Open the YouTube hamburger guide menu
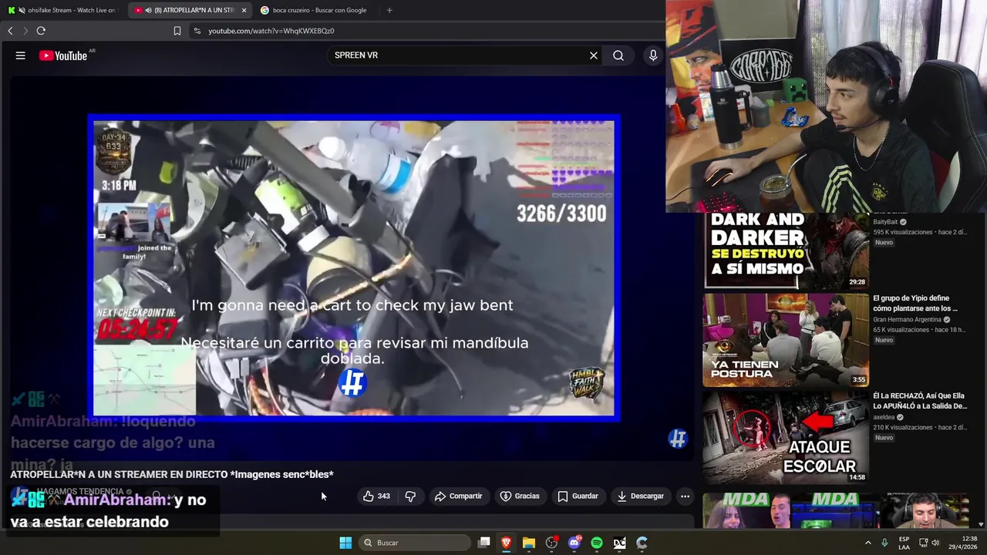Viewport: 987px width, 555px height. (x=21, y=55)
